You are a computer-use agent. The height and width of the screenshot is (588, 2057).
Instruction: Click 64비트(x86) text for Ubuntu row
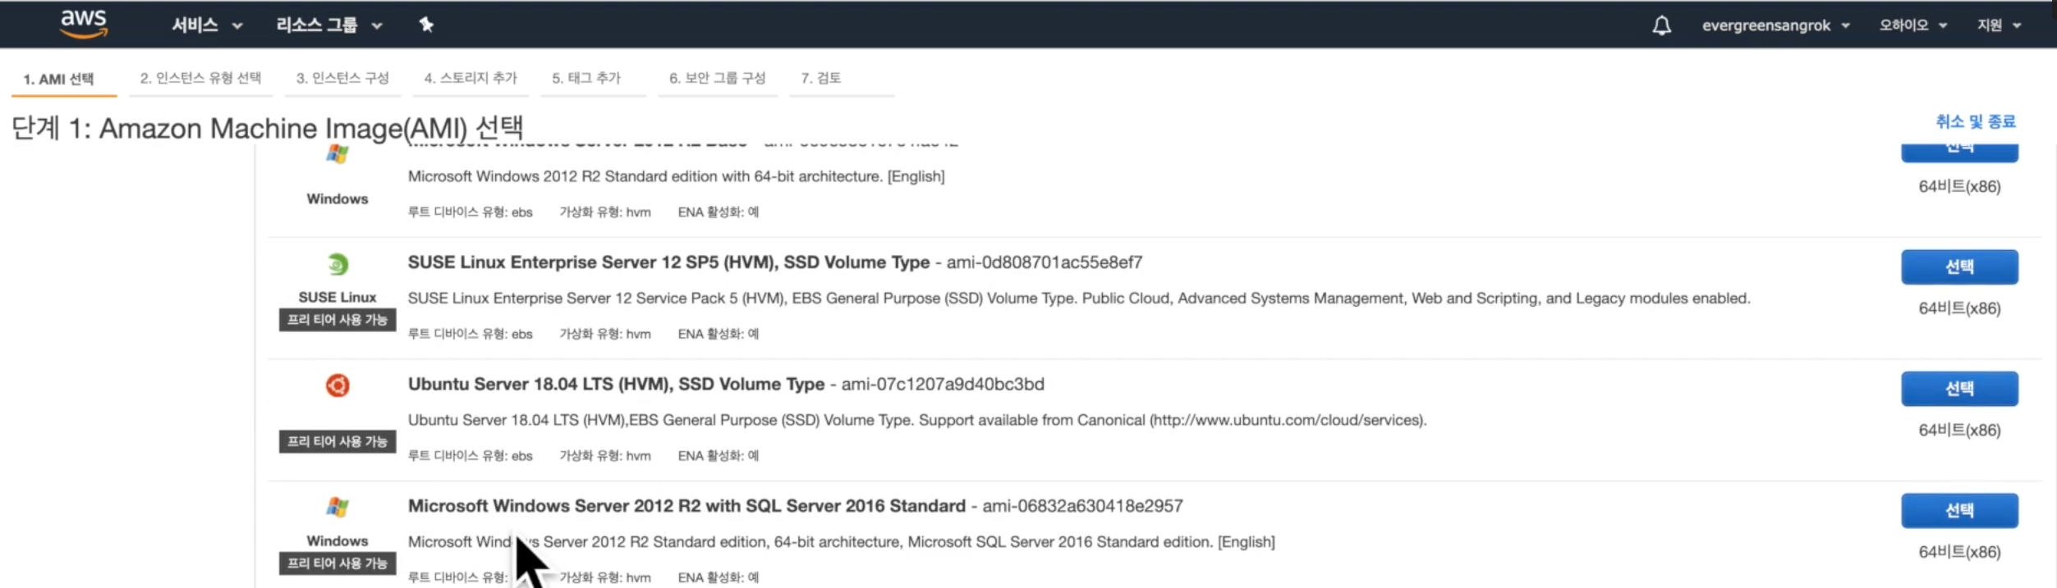coord(1959,430)
